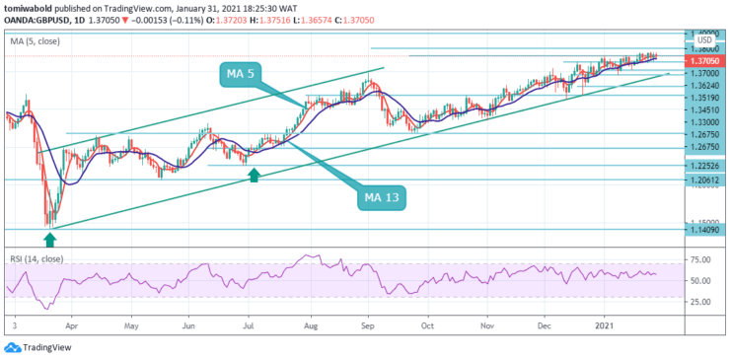This screenshot has height=360, width=730.
Task: Click the TradingView cloud logo icon
Action: (13, 347)
